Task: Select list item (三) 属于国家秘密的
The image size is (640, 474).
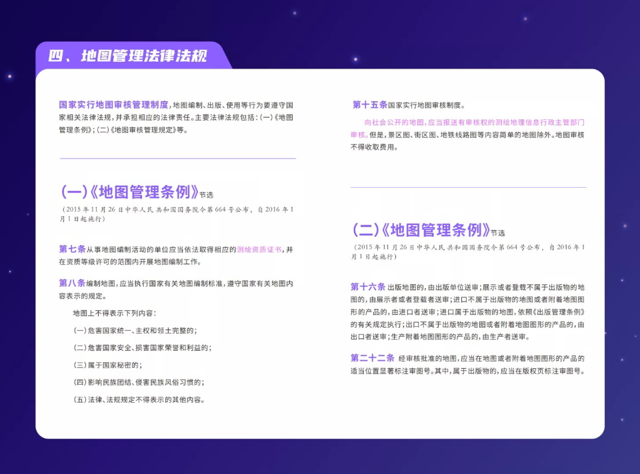Action: pyautogui.click(x=107, y=365)
